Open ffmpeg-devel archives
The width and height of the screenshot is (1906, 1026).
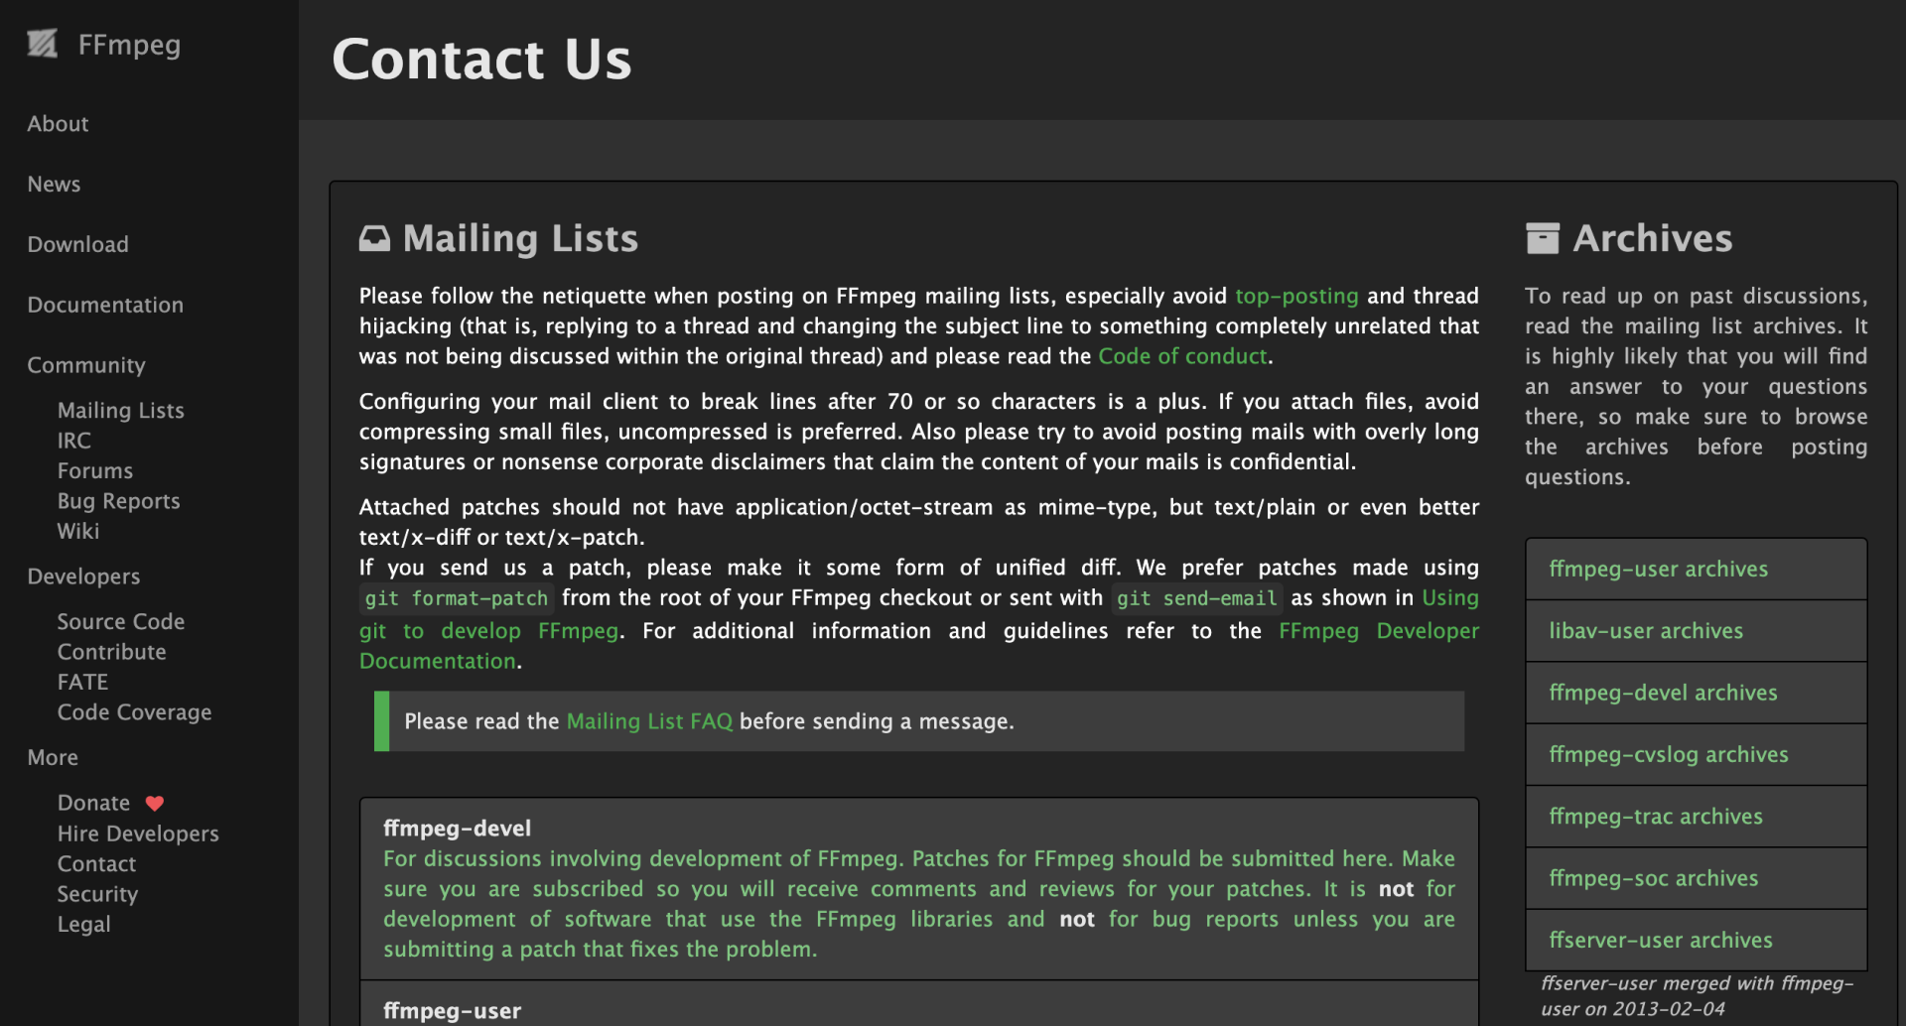(x=1663, y=693)
